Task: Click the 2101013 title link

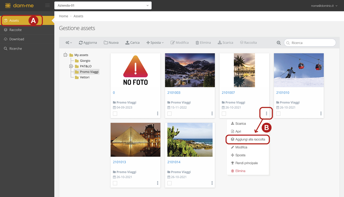Action: 119,162
